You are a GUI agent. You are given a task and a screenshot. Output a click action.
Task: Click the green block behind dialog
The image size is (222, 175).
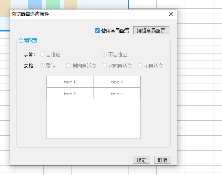pyautogui.click(x=53, y=5)
